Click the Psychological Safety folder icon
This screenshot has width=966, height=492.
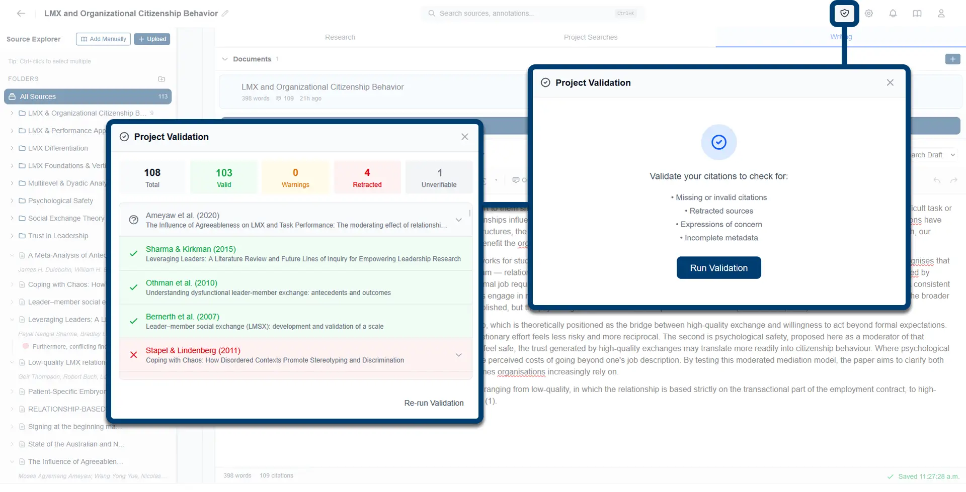[x=22, y=201]
